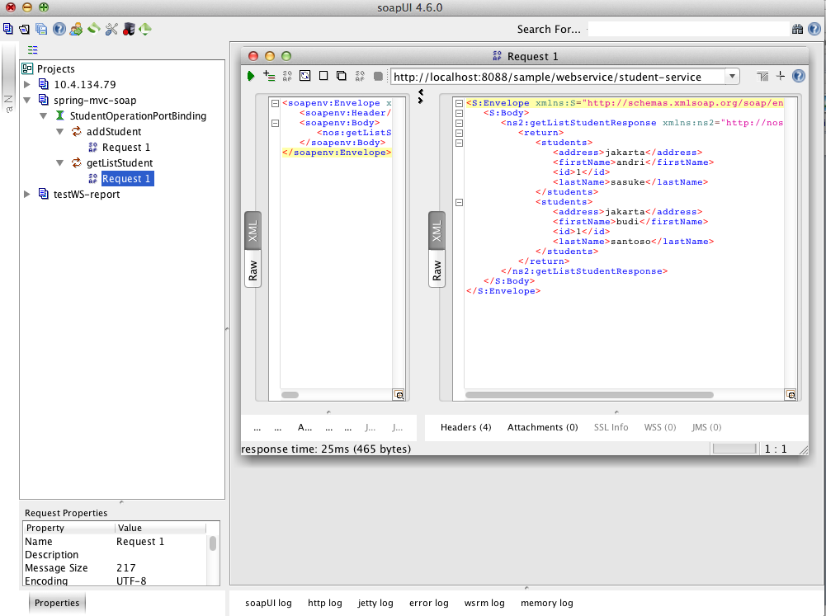Click the SOAP icon left of the stop button
Screen dimensions: 826x616
[360, 77]
